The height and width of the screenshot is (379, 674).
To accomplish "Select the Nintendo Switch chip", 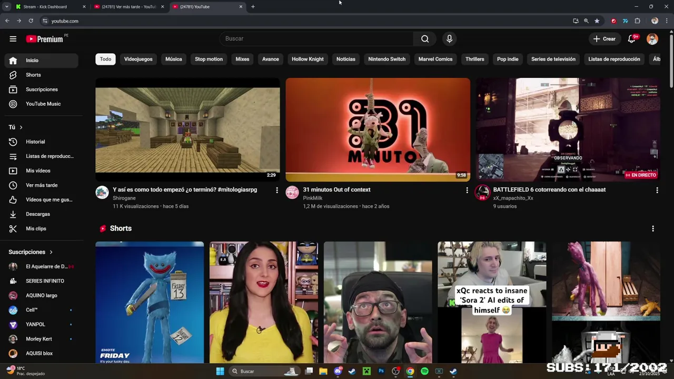I will (x=387, y=59).
